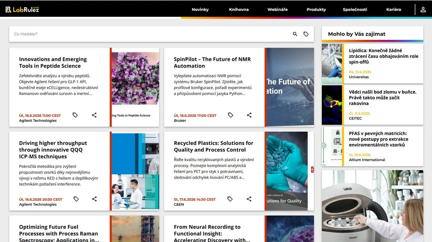The height and width of the screenshot is (242, 432).
Task: Focus the 'Co hledáte?' search field
Action: pyautogui.click(x=150, y=34)
